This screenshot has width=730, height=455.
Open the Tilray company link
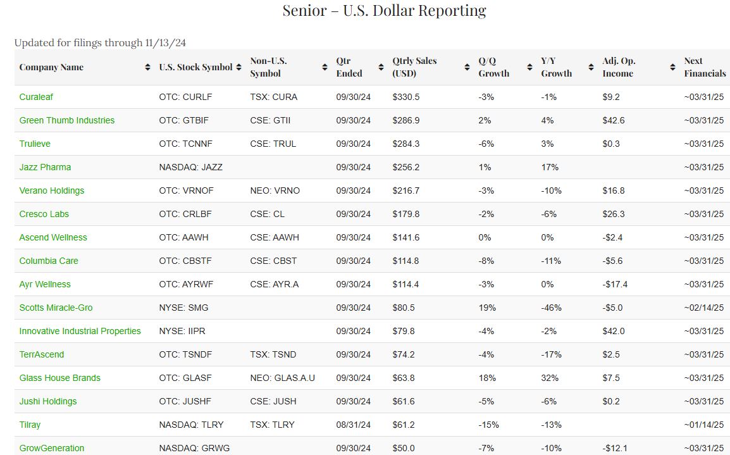[30, 425]
